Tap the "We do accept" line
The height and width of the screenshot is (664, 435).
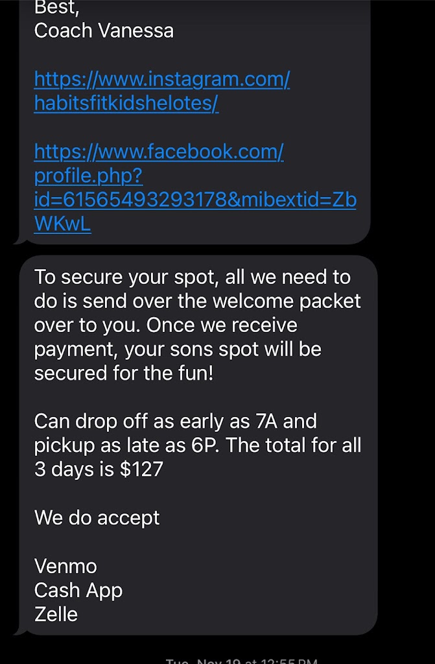tap(97, 517)
